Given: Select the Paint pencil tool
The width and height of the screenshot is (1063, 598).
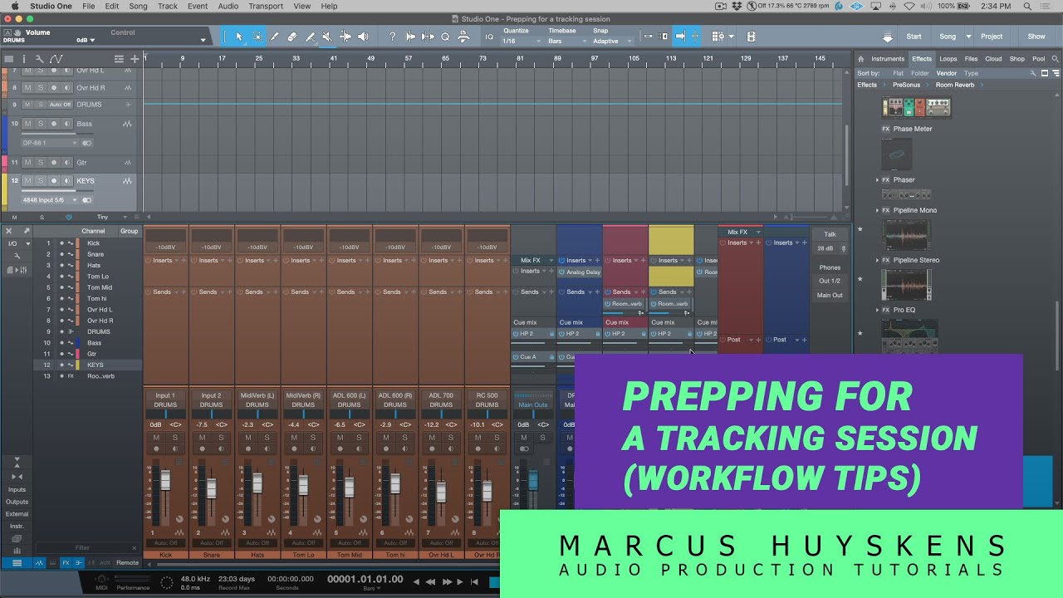Looking at the screenshot, I should point(275,37).
